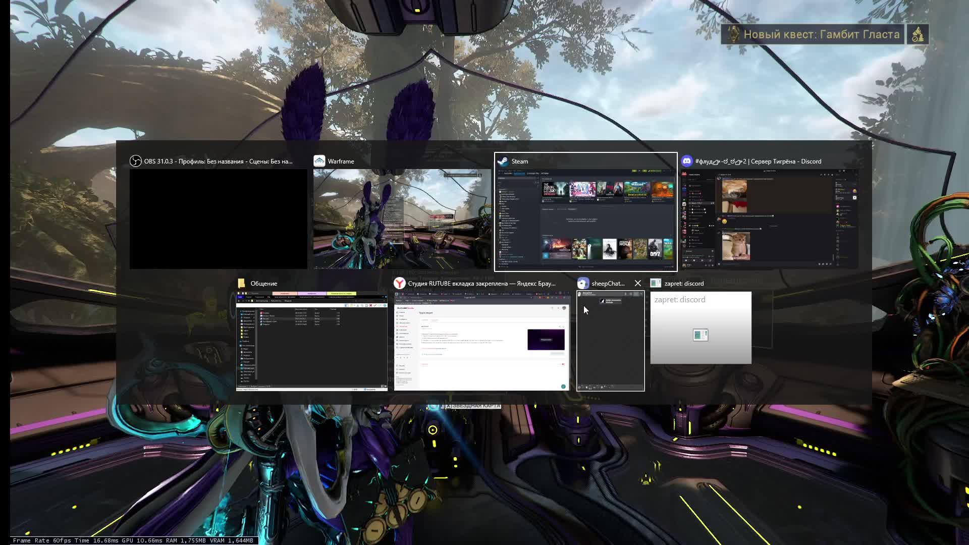
Task: Click the Warframe app icon in switcher
Action: (319, 161)
